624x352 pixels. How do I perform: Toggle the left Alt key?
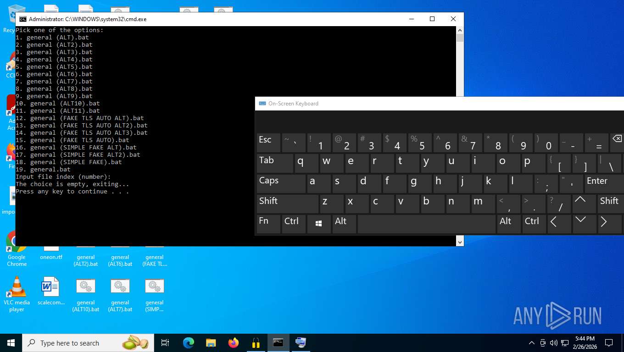(344, 224)
